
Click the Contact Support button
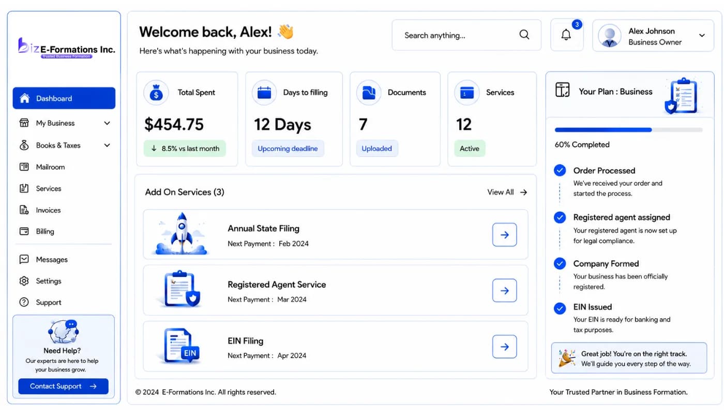pos(63,386)
